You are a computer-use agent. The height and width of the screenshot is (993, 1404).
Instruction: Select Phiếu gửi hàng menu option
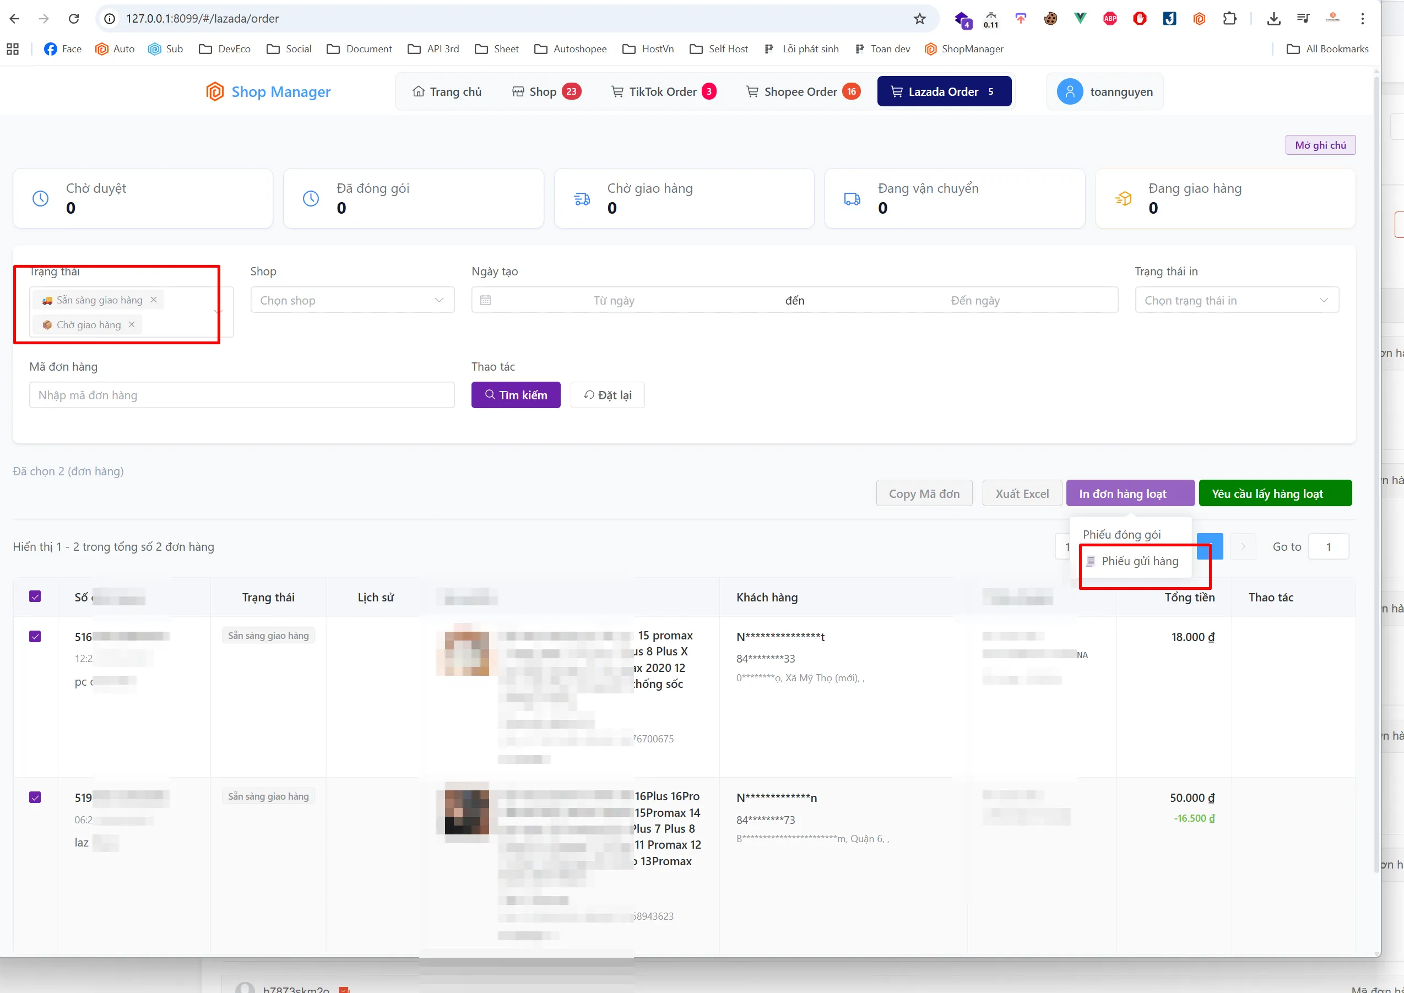pyautogui.click(x=1132, y=561)
